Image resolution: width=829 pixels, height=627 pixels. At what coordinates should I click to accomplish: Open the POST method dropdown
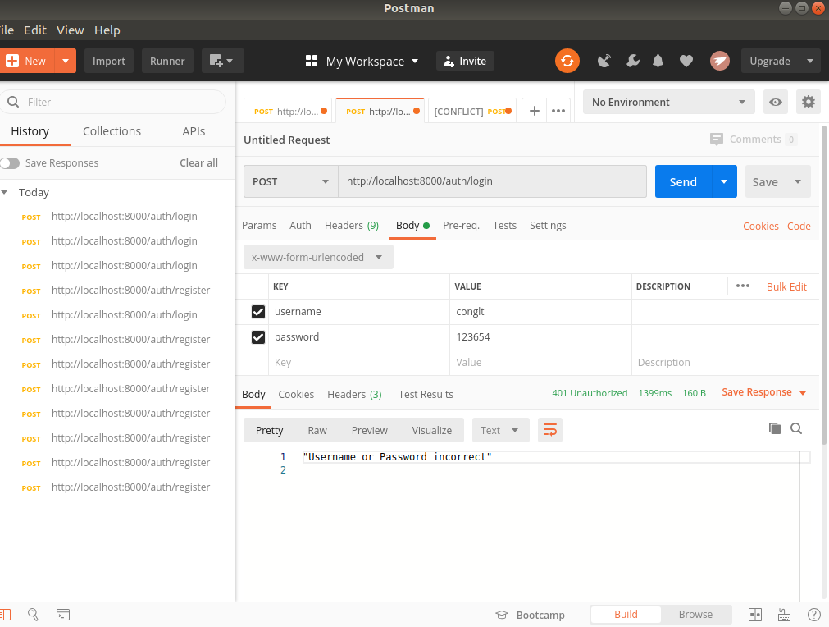(291, 181)
